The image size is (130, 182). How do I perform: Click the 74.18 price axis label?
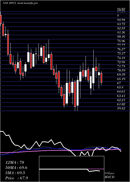[121, 58]
